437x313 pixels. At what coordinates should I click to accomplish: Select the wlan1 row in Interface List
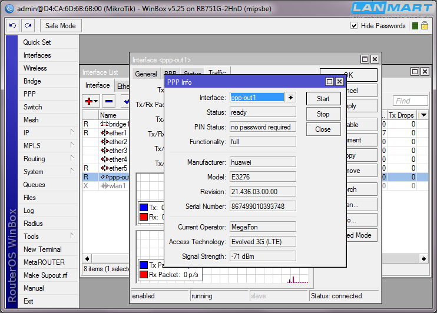click(106, 186)
